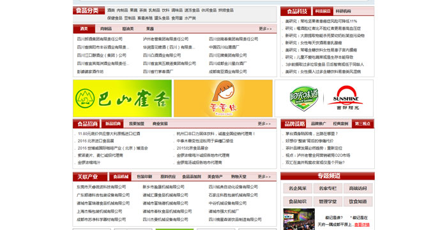The image size is (447, 230).
Task: Switch to the 果蔬 tab in company list
Action: point(150,29)
